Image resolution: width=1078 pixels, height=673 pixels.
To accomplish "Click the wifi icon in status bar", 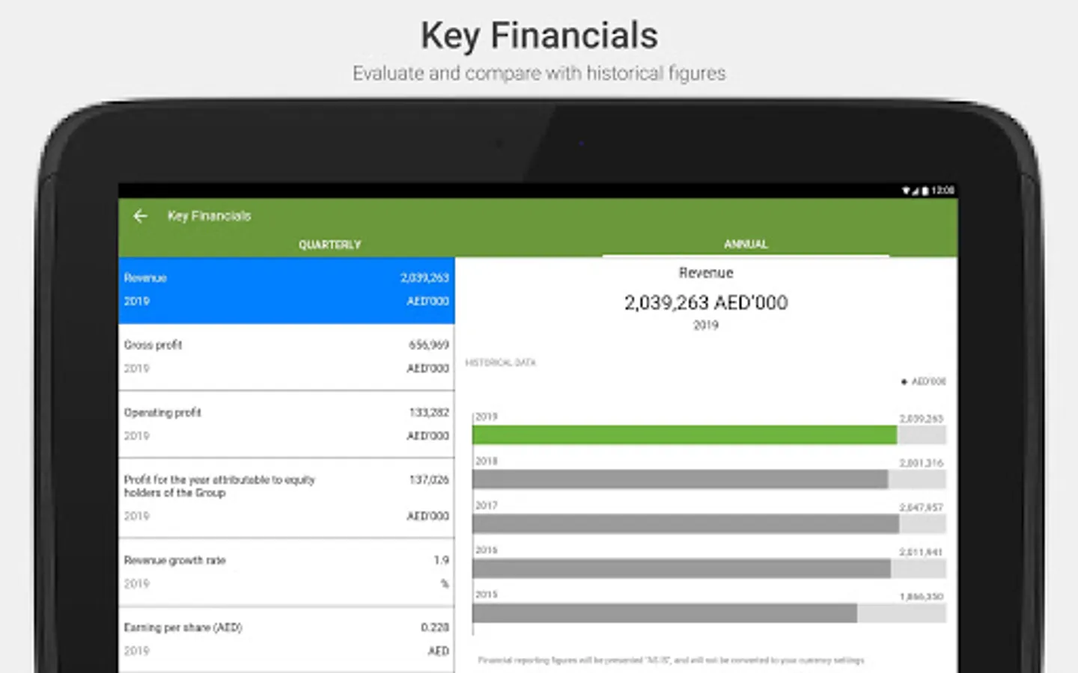I will tap(906, 191).
